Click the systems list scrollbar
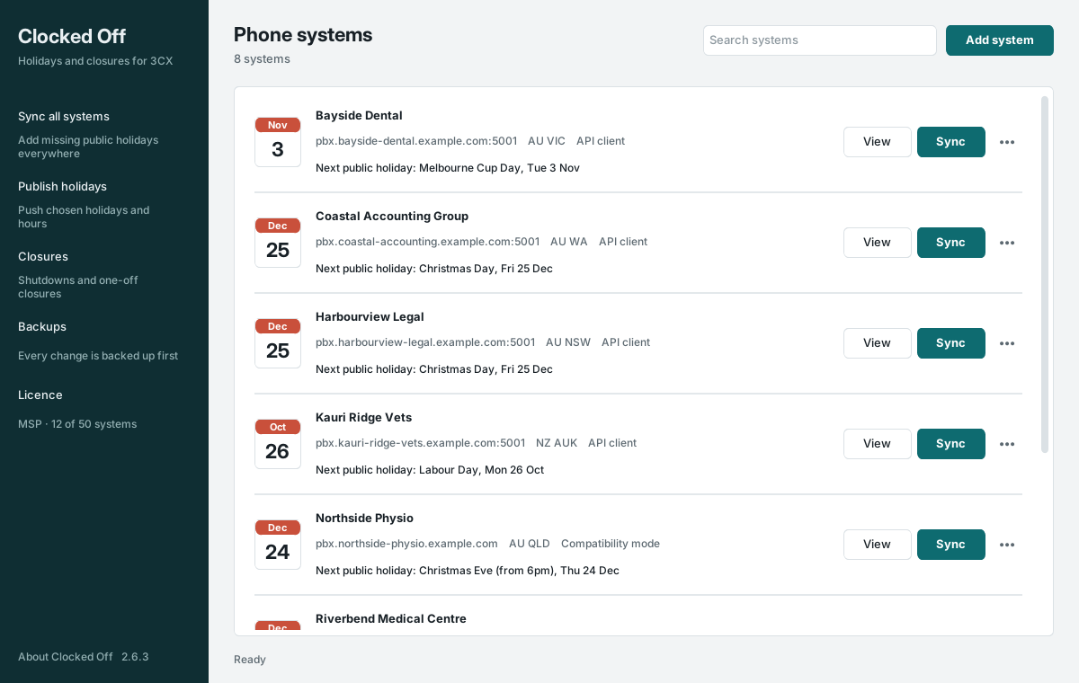Image resolution: width=1079 pixels, height=683 pixels. pyautogui.click(x=1045, y=274)
